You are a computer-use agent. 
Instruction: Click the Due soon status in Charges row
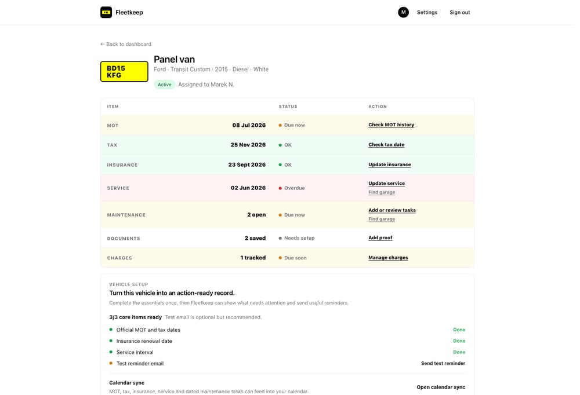coord(292,258)
